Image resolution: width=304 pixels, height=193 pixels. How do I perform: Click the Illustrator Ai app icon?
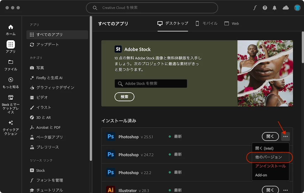pyautogui.click(x=111, y=189)
